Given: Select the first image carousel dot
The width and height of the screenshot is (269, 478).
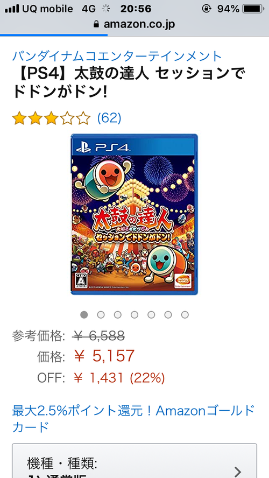Looking at the screenshot, I should point(84,314).
